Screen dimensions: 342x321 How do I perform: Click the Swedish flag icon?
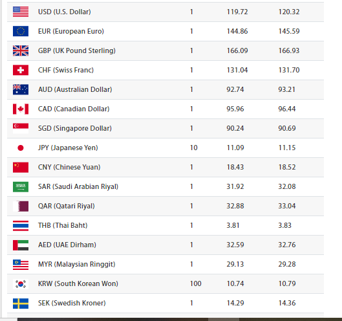tap(21, 304)
